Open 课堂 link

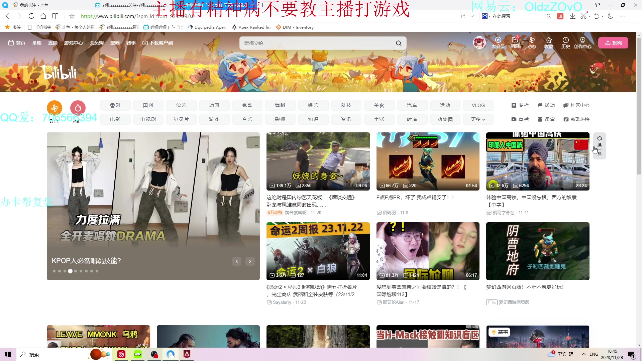(546, 119)
